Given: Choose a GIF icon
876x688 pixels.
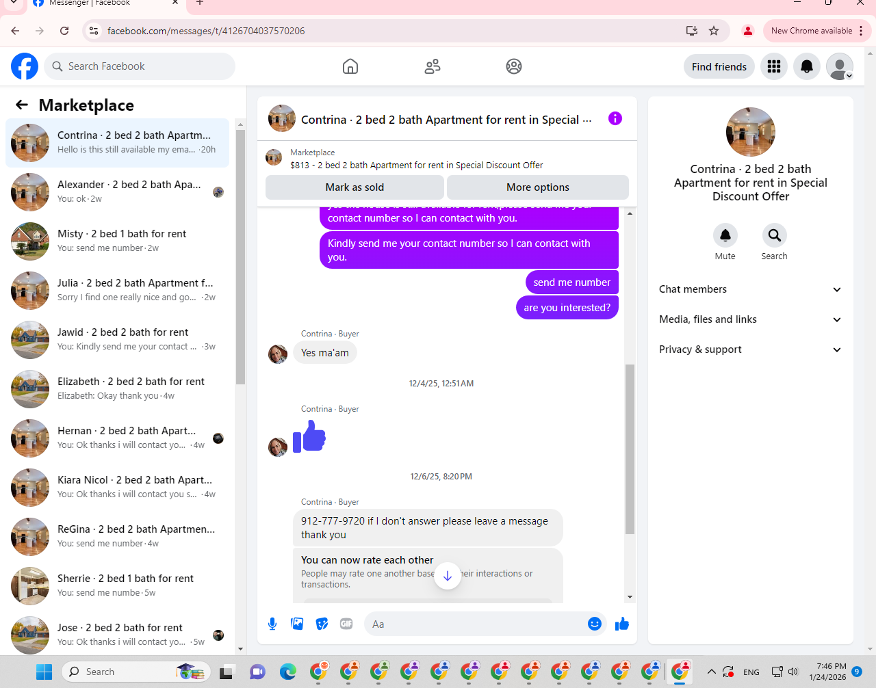Looking at the screenshot, I should tap(346, 624).
